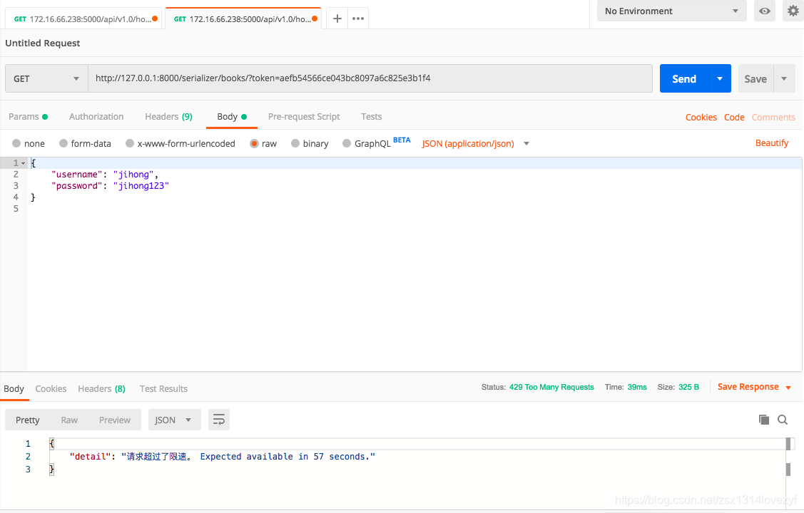Image resolution: width=804 pixels, height=513 pixels.
Task: Open the Tests tab
Action: pos(371,117)
